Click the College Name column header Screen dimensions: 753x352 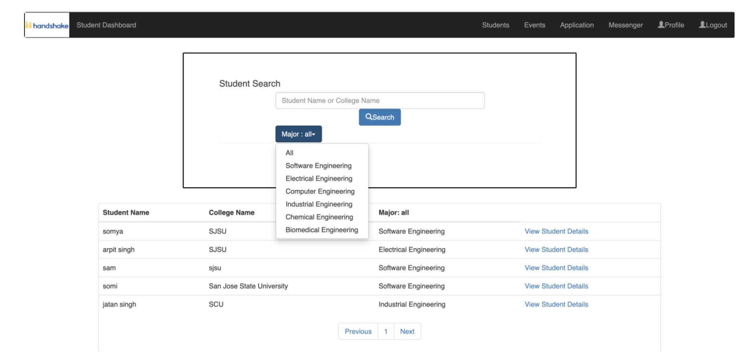pyautogui.click(x=231, y=212)
